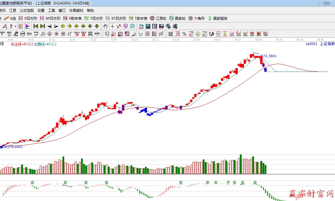Viewport: 335px width, 201px height.
Task: Jump to the first bar with the skip-back arrow
Action: click(36, 26)
